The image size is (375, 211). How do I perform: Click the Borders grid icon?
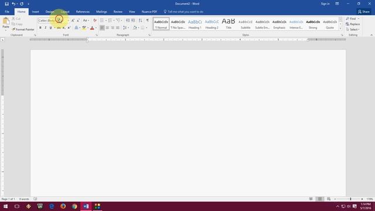tap(142, 28)
